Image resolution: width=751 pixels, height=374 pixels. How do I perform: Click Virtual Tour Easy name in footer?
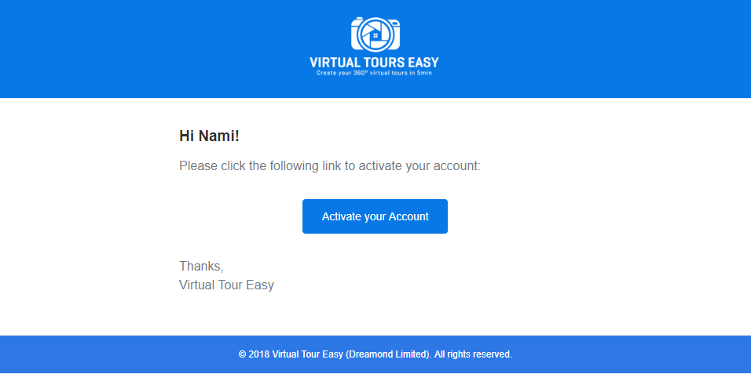tap(307, 354)
